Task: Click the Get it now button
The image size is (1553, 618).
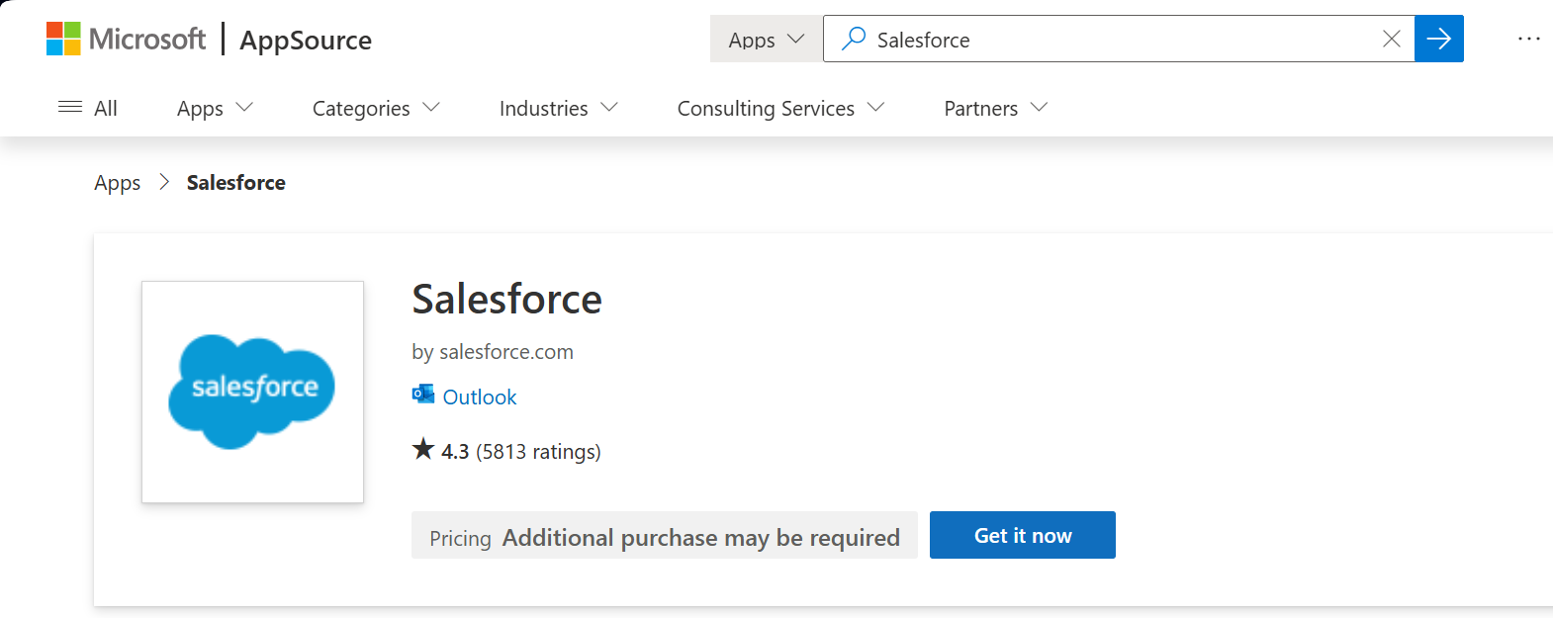Action: (x=1023, y=535)
